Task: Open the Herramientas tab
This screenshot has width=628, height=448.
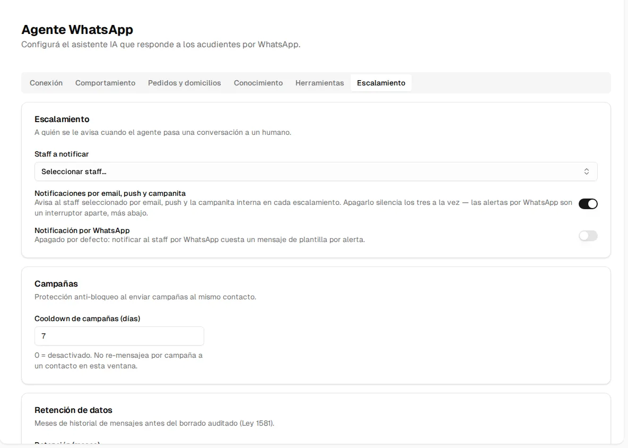Action: 320,83
